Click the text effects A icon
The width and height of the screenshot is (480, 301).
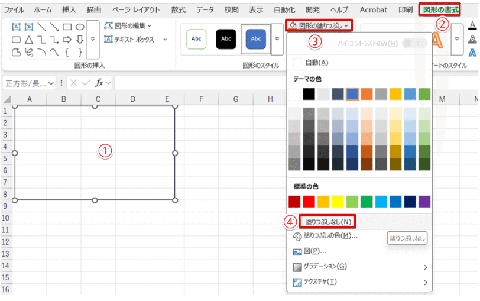coord(472,53)
